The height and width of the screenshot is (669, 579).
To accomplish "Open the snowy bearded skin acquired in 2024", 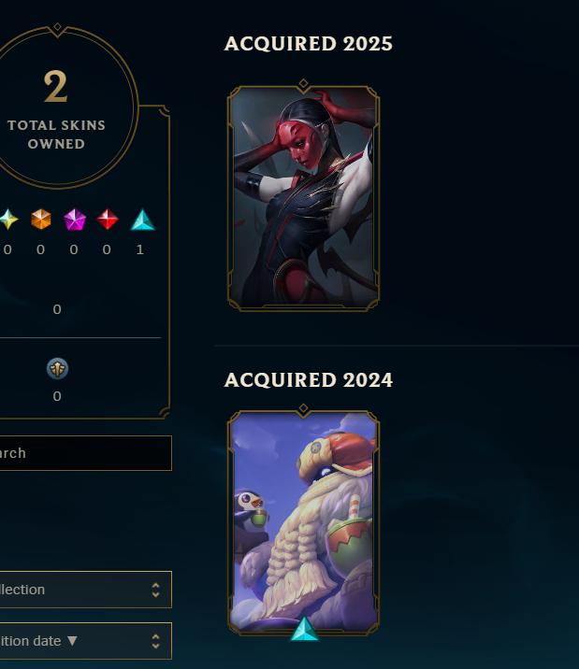I will [x=303, y=522].
